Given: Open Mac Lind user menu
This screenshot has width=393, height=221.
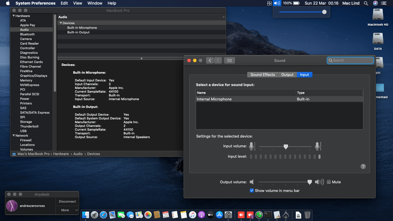Looking at the screenshot, I should click(351, 3).
